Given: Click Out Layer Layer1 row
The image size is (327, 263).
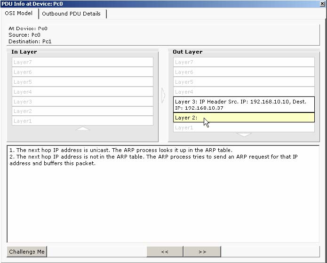Looking at the screenshot, I should 244,128.
